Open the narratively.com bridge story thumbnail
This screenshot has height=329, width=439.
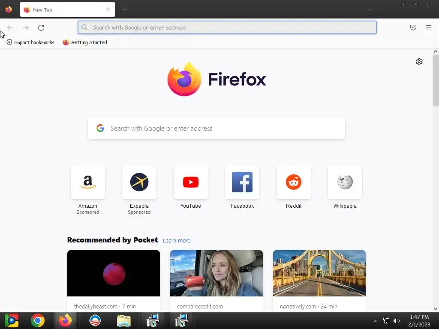click(319, 273)
